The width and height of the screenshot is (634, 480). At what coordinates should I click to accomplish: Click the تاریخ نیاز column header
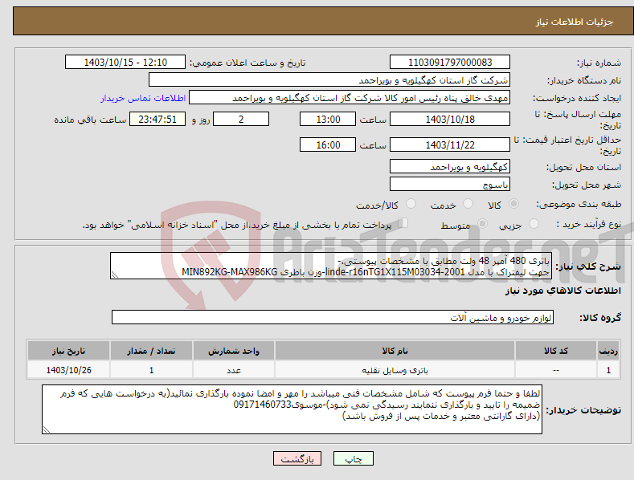pos(68,351)
